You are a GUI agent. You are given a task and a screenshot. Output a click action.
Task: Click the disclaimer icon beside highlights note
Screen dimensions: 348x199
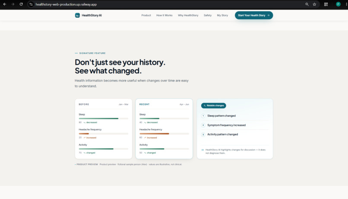pyautogui.click(x=202, y=150)
